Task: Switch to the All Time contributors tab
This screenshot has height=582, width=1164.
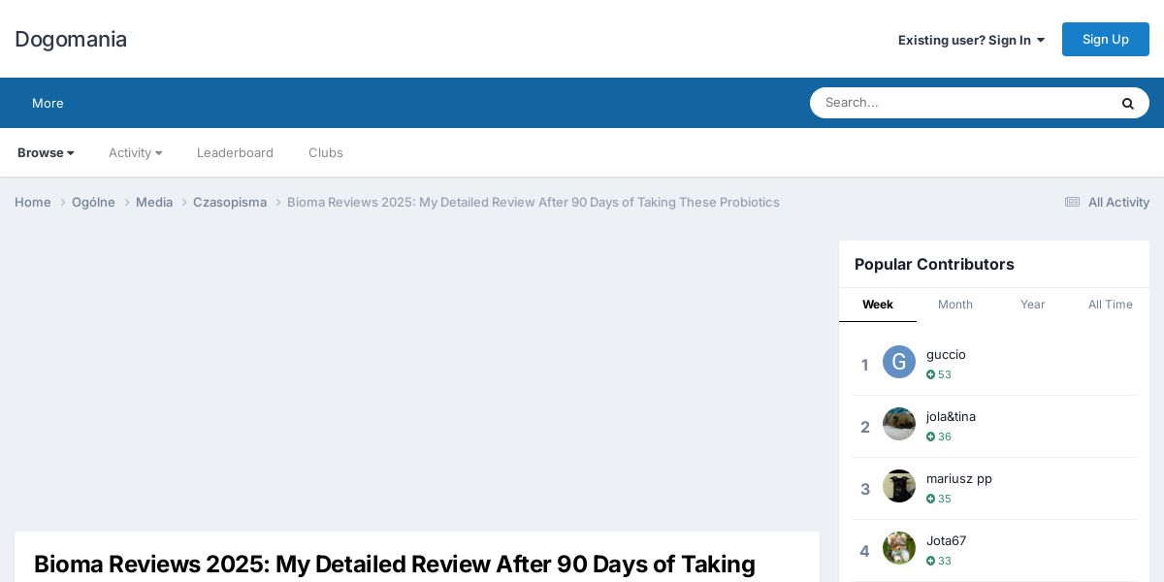Action: pos(1111,305)
